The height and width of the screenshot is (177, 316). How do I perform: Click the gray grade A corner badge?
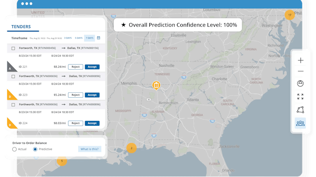click(11, 67)
